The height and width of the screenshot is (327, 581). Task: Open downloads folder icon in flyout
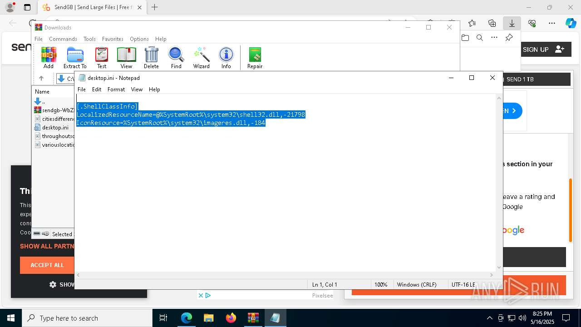pyautogui.click(x=465, y=38)
